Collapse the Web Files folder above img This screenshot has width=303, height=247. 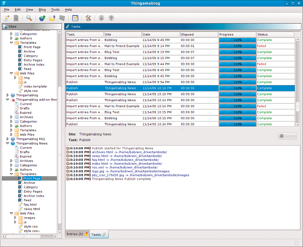click(x=11, y=73)
